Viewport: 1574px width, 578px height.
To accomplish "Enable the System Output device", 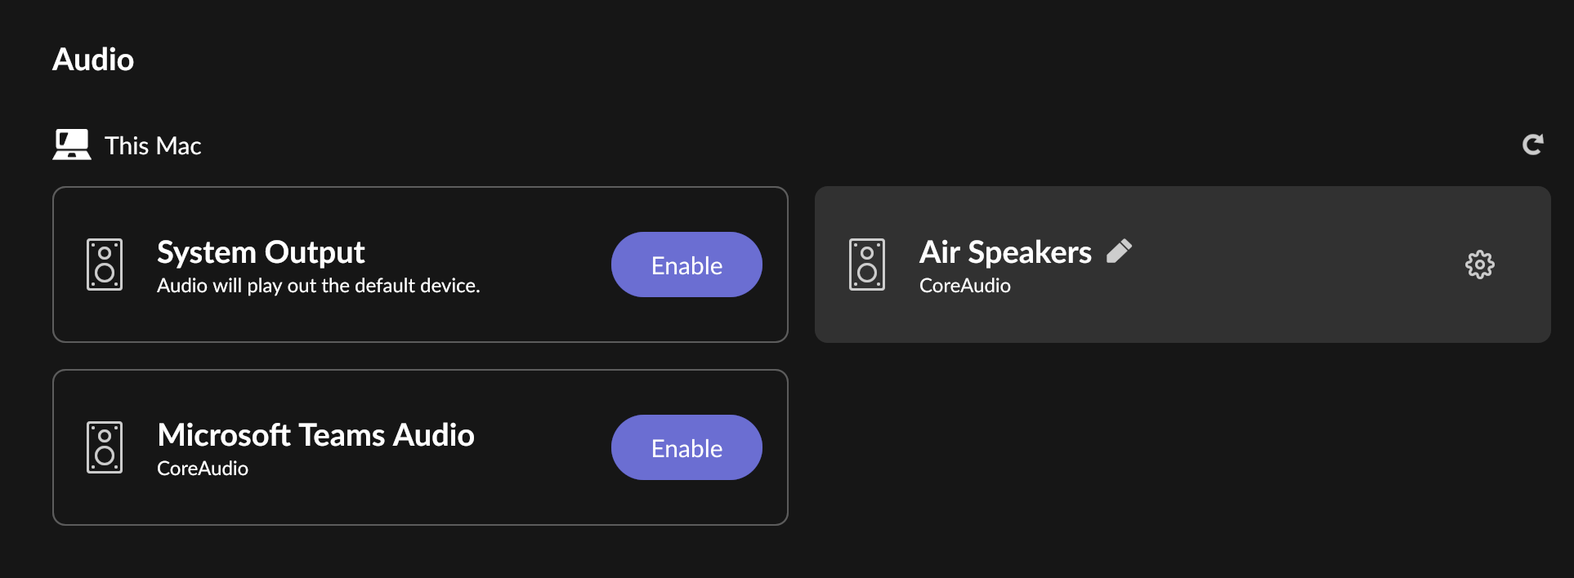I will pyautogui.click(x=686, y=265).
